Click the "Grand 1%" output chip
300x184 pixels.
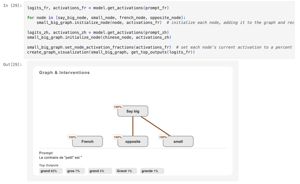126,171
